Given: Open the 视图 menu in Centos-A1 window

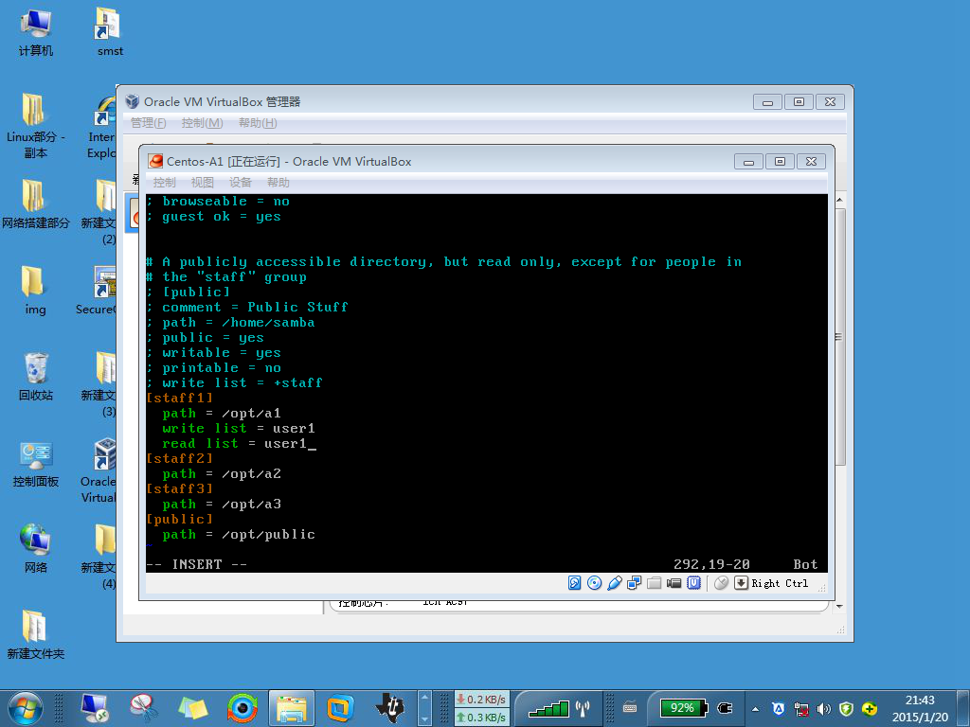Looking at the screenshot, I should pos(203,183).
